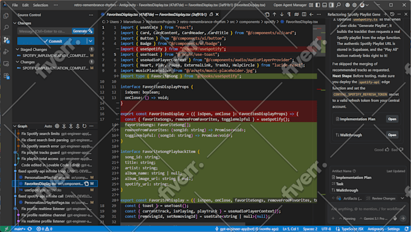
Task: Open Remote Explorer in activity bar
Action: 6,64
